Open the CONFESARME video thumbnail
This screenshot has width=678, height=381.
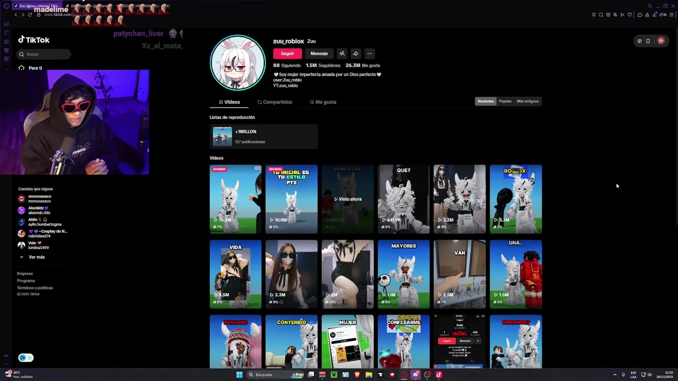[404, 341]
